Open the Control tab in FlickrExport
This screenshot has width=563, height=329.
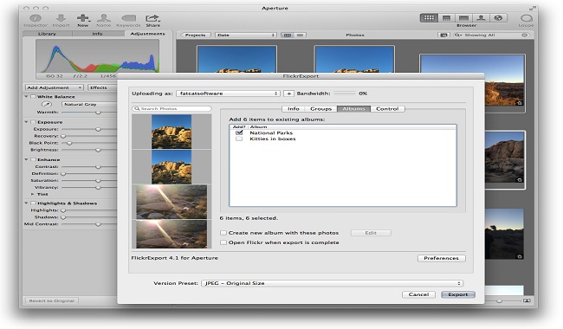[387, 109]
